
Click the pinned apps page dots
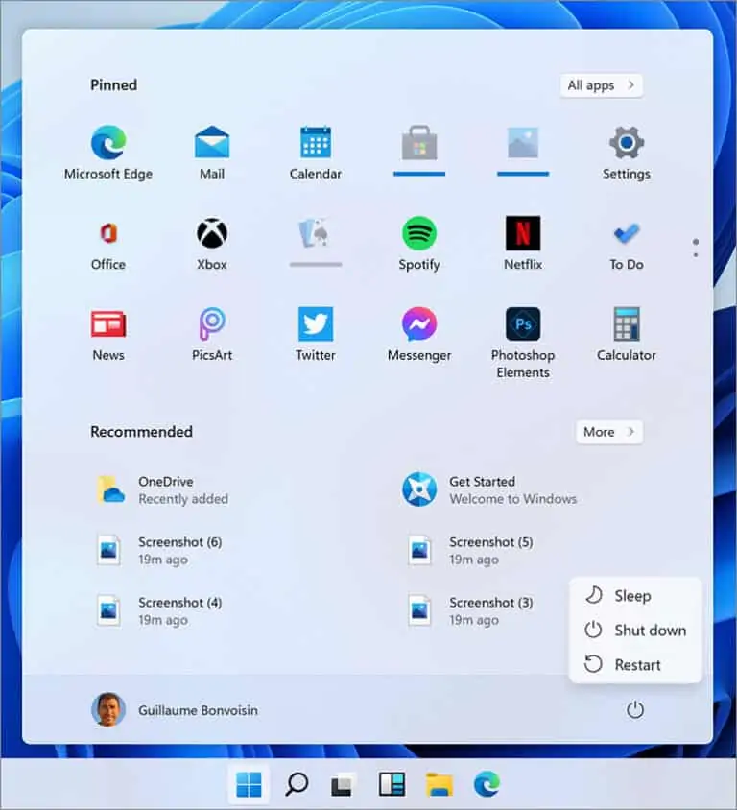[696, 248]
